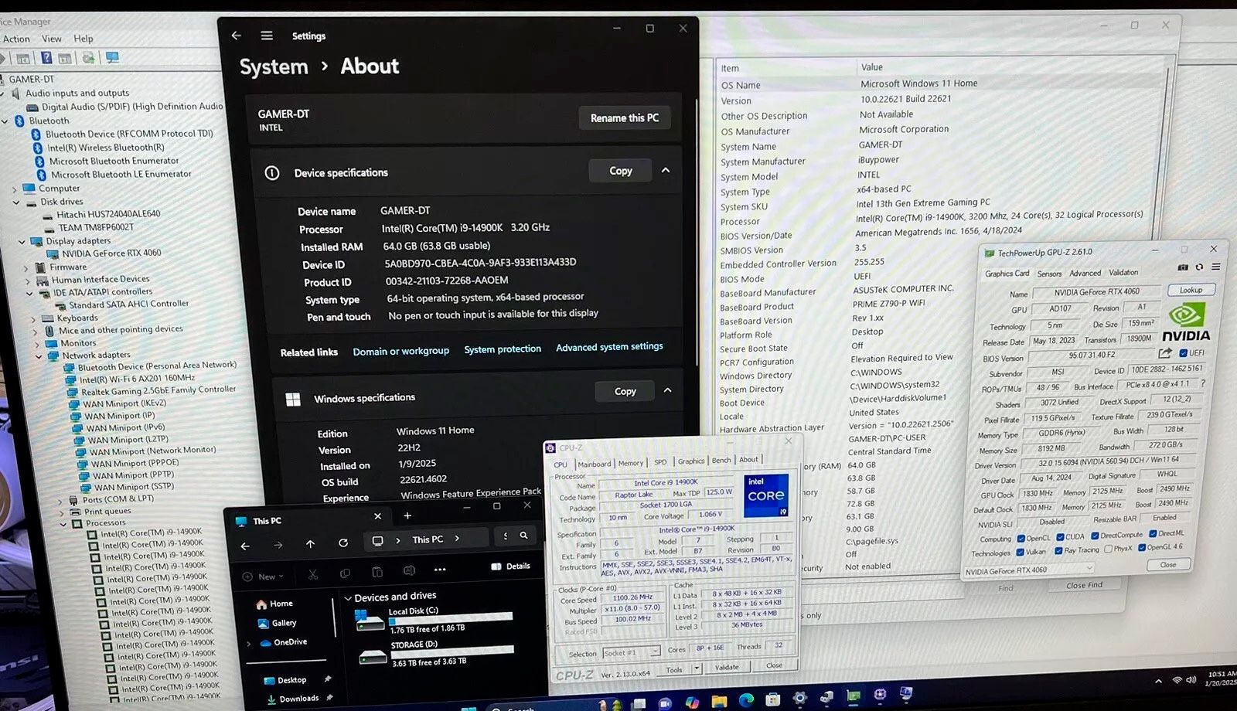Click the File Explorer search icon
The image size is (1237, 711).
[523, 535]
